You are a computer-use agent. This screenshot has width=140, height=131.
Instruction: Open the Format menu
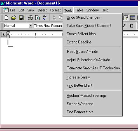(55, 10)
